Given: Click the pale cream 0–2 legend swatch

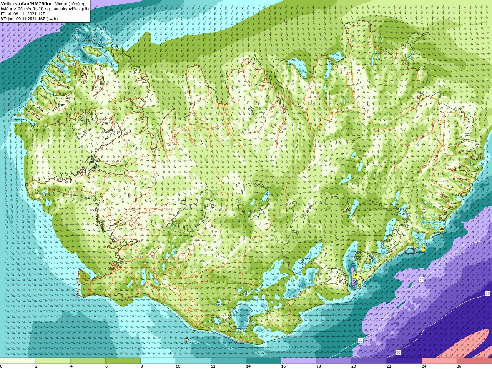Looking at the screenshot, I should tap(18, 361).
